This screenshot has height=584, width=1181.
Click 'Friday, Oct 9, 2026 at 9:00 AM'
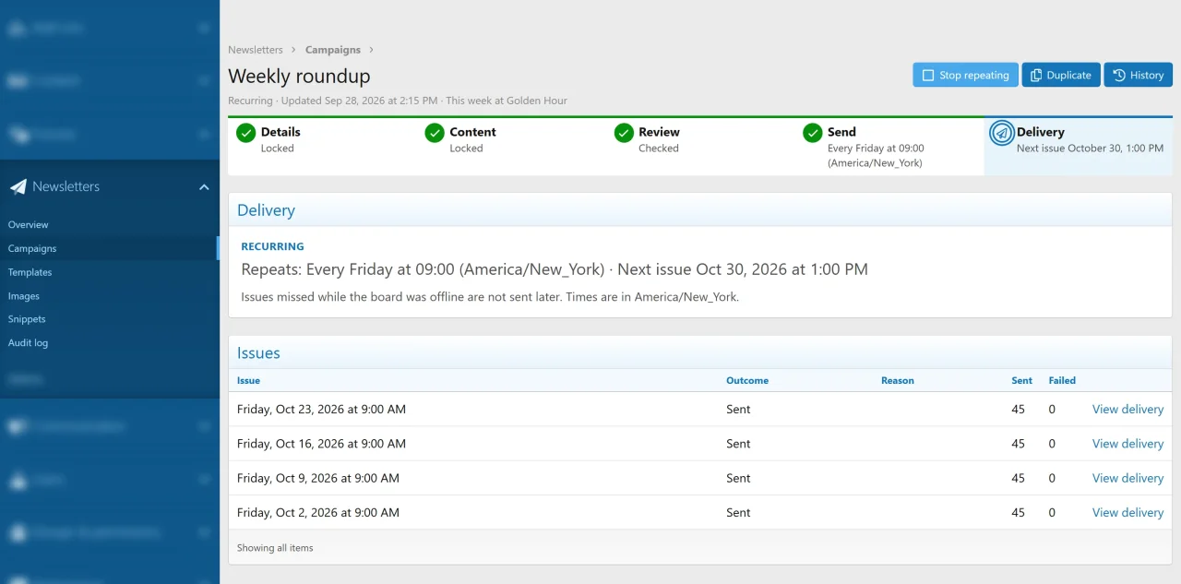[x=318, y=478]
